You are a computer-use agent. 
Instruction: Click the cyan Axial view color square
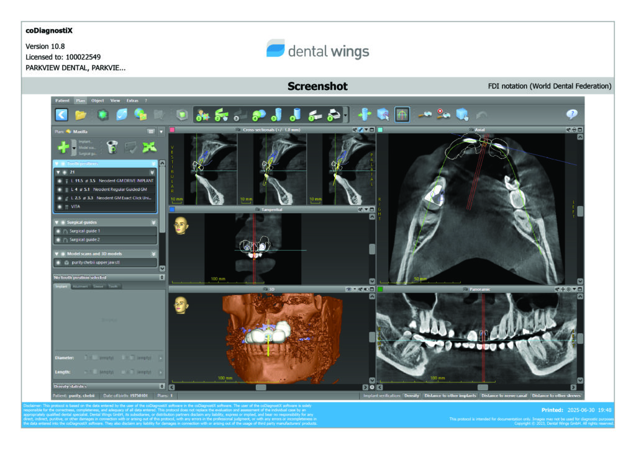coord(380,130)
